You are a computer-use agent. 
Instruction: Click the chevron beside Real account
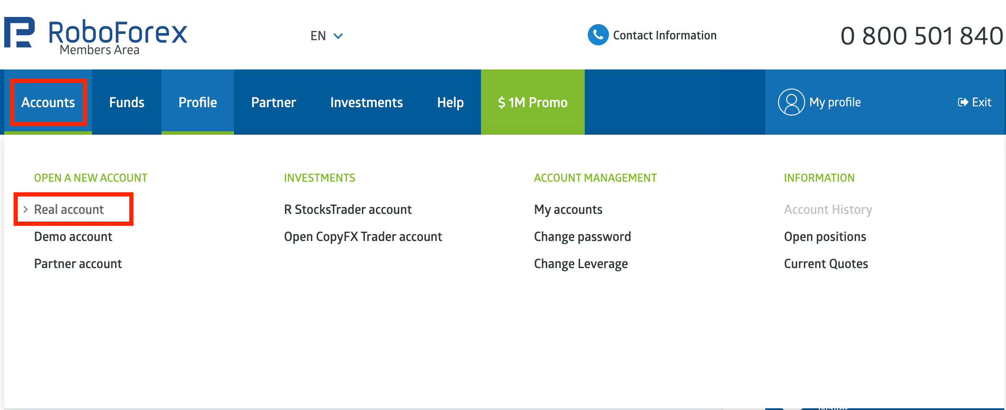(25, 209)
